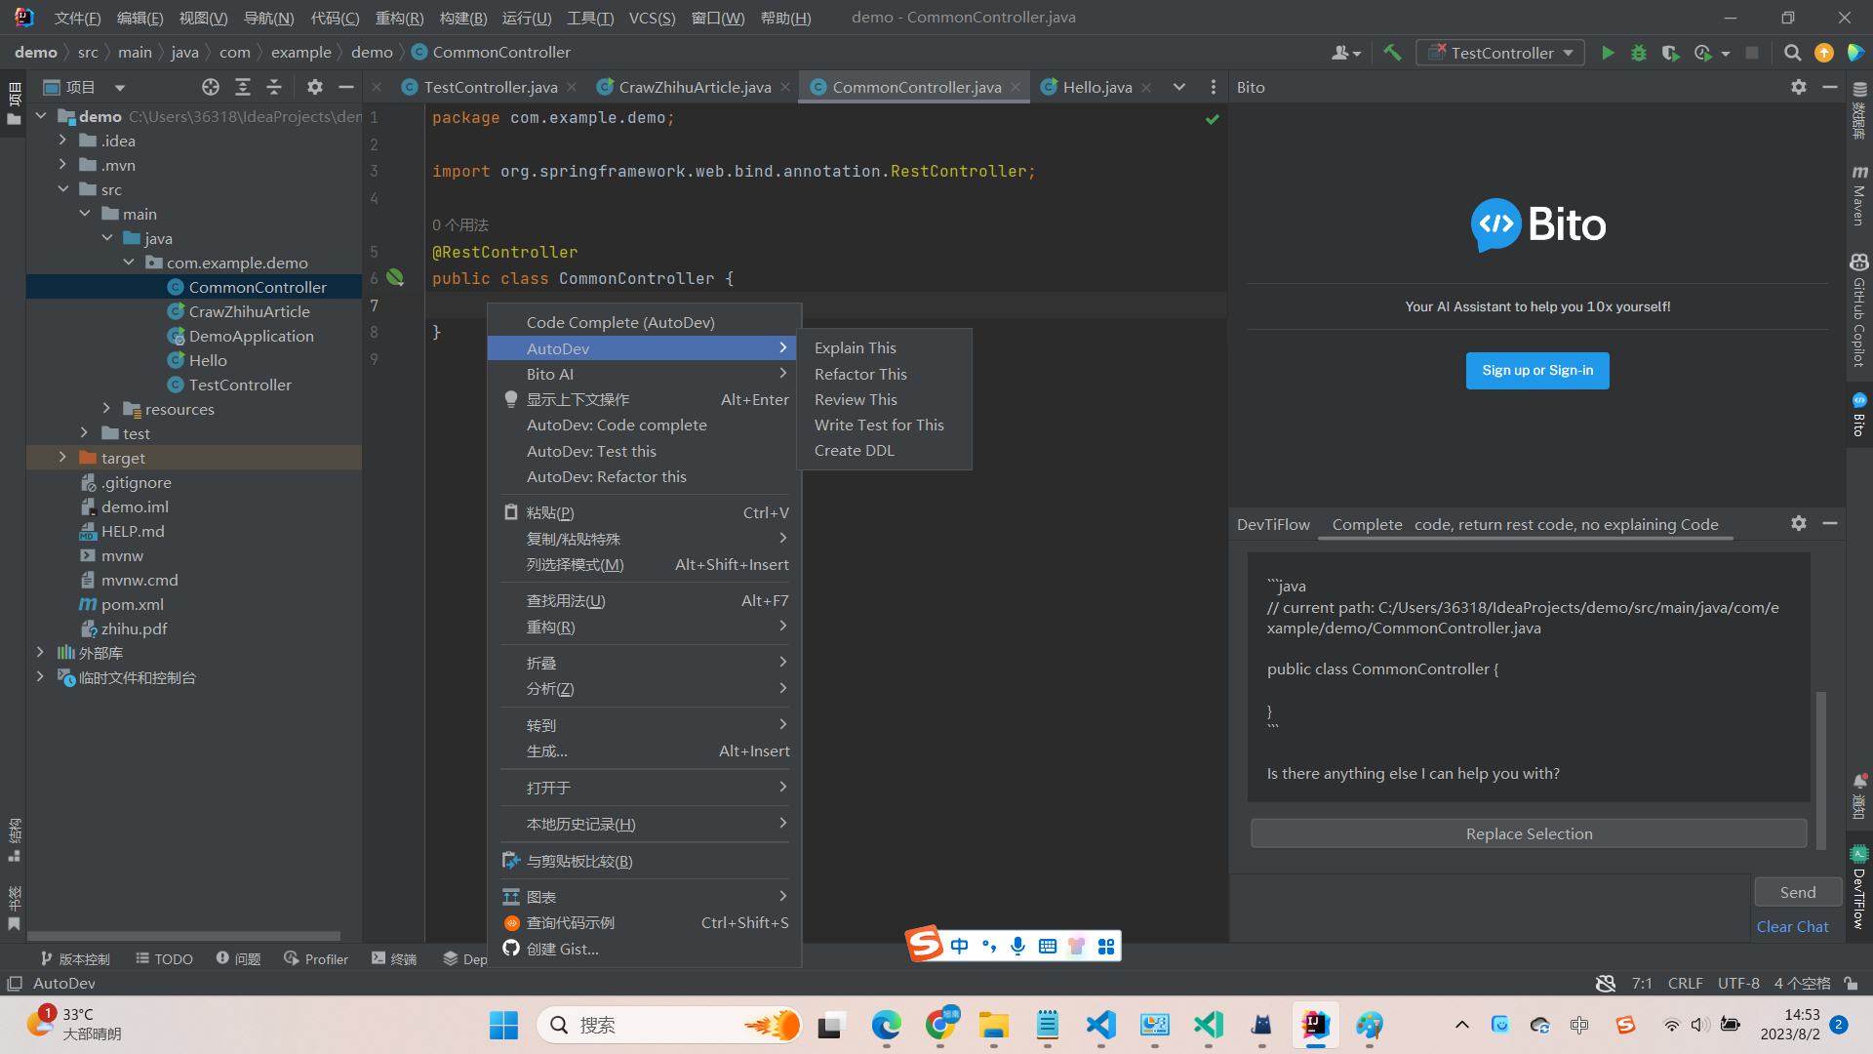
Task: Expand the resources folder
Action: click(x=106, y=409)
